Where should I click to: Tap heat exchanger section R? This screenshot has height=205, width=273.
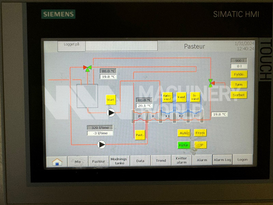[x=153, y=116]
